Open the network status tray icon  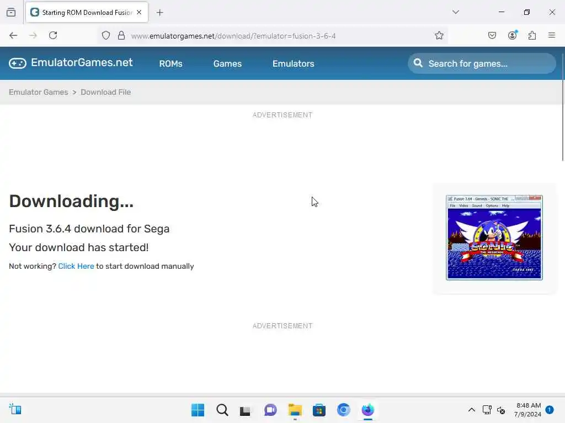point(487,410)
